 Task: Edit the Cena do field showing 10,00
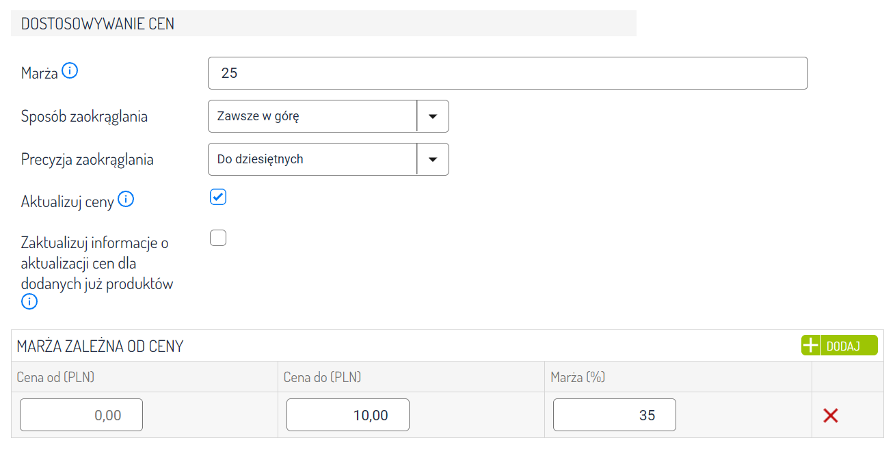coord(347,415)
